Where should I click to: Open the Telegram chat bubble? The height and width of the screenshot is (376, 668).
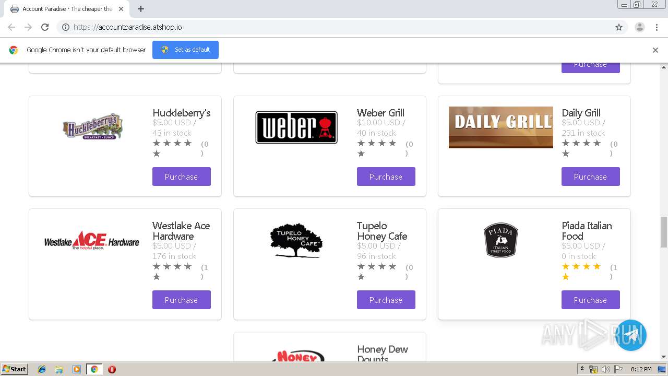pos(630,335)
